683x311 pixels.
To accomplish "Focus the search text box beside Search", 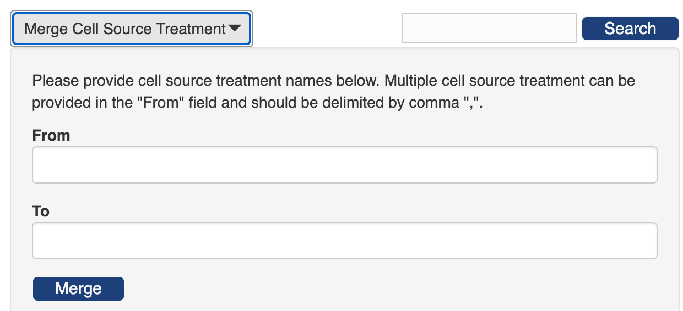I will 489,29.
